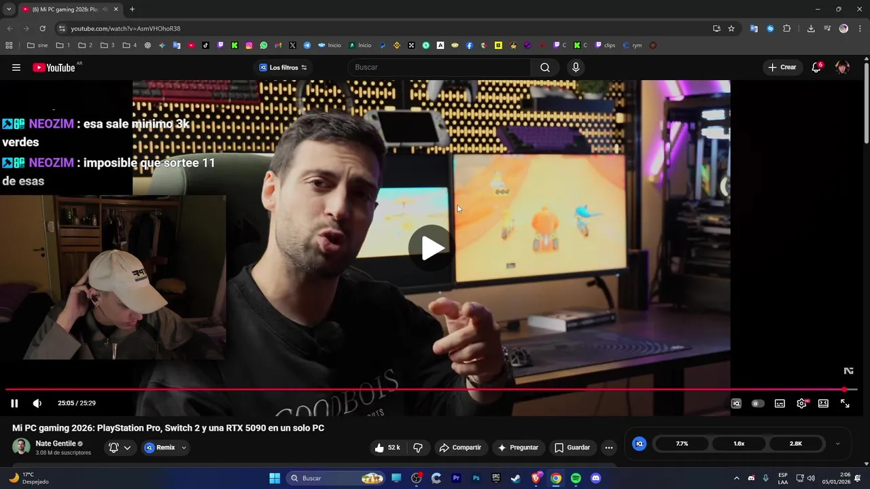Screen dimensions: 870x489
Task: Open the account avatar menu
Action: 842,67
